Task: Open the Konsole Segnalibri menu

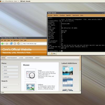Action: pyautogui.click(x=69, y=15)
